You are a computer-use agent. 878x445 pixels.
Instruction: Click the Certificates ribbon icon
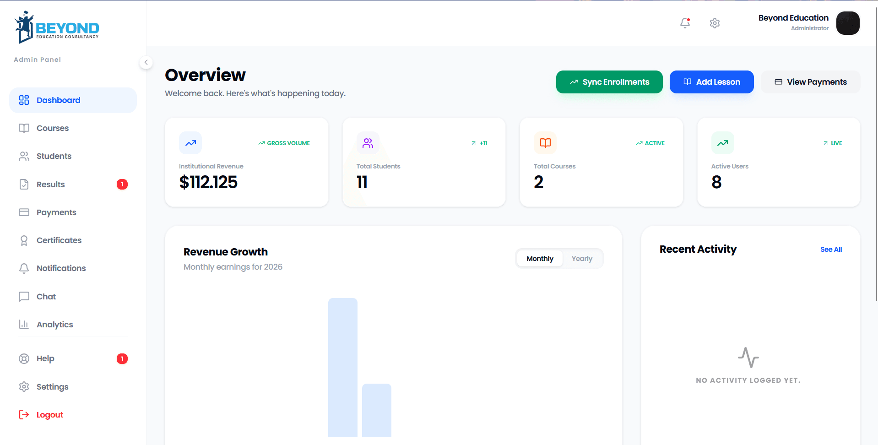(24, 240)
